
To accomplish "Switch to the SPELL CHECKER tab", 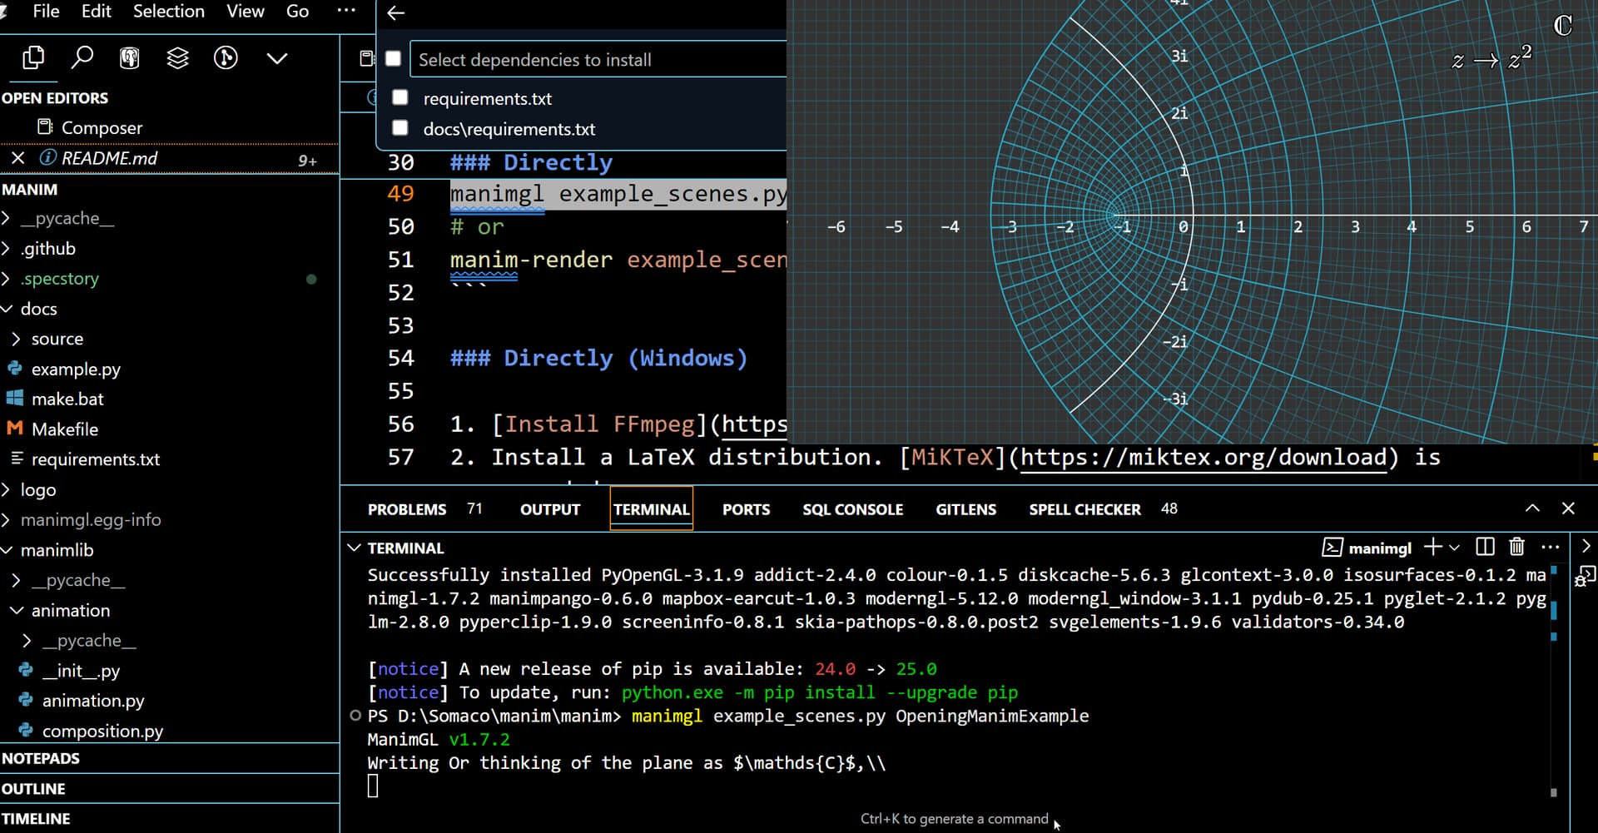I will 1084,509.
